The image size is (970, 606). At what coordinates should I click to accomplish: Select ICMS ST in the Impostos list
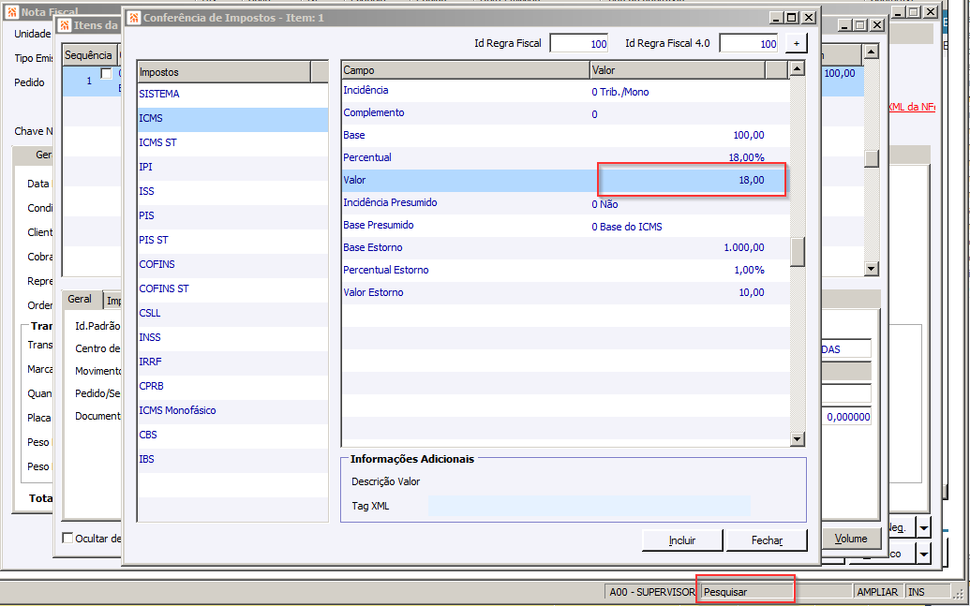tap(232, 142)
